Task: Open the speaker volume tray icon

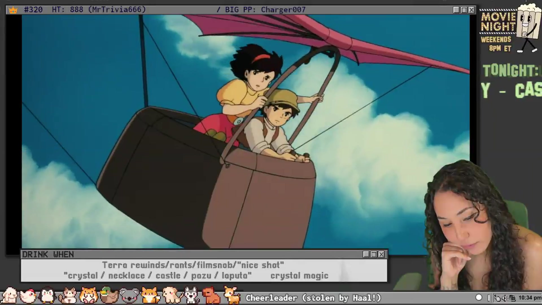Action: pyautogui.click(x=504, y=298)
